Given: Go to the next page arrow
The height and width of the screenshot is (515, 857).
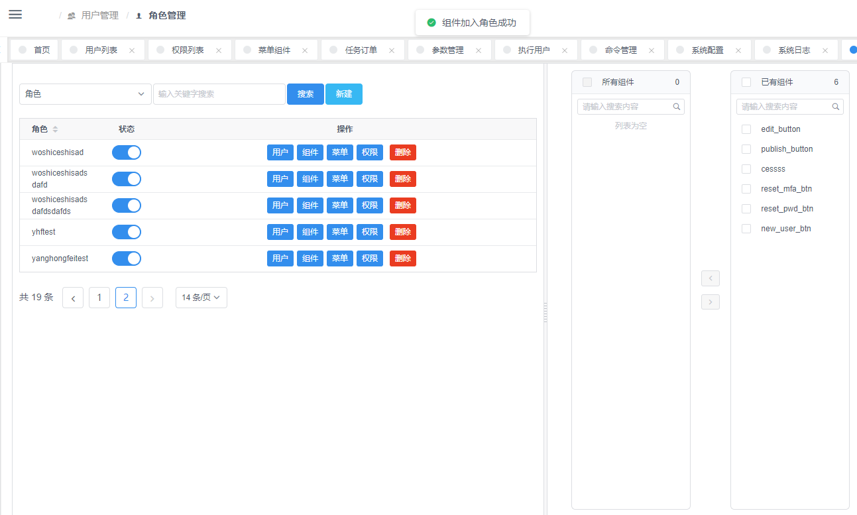Looking at the screenshot, I should click(152, 298).
